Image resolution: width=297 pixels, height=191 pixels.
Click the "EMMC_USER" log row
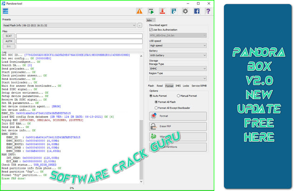click(x=33, y=151)
